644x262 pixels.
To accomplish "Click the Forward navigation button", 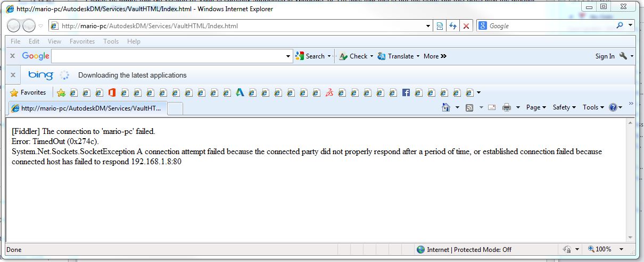I will click(x=29, y=26).
